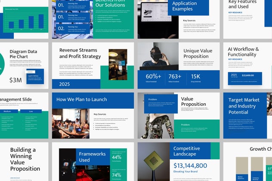Select the 2025 label on Revenue slide
Image resolution: width=272 pixels, height=181 pixels.
pos(65,84)
